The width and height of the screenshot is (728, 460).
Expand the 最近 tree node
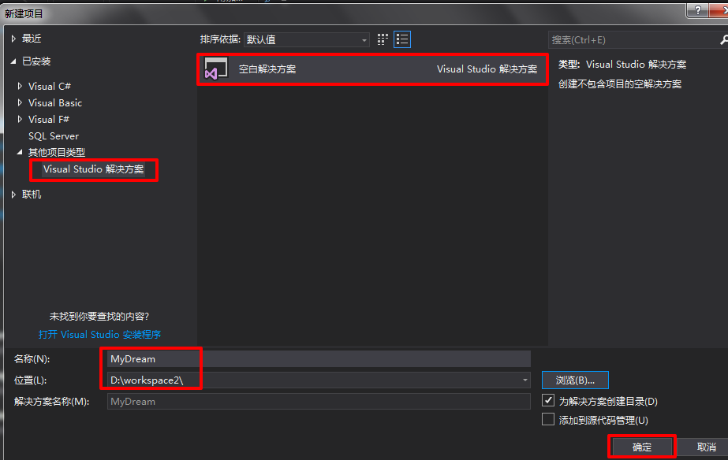pos(13,39)
